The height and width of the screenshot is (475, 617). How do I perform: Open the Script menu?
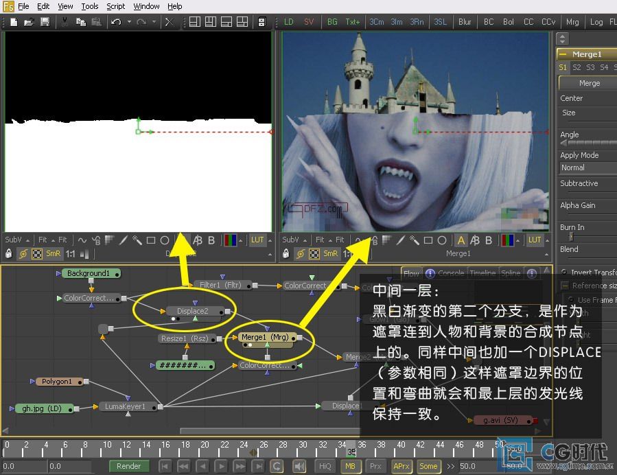(116, 6)
